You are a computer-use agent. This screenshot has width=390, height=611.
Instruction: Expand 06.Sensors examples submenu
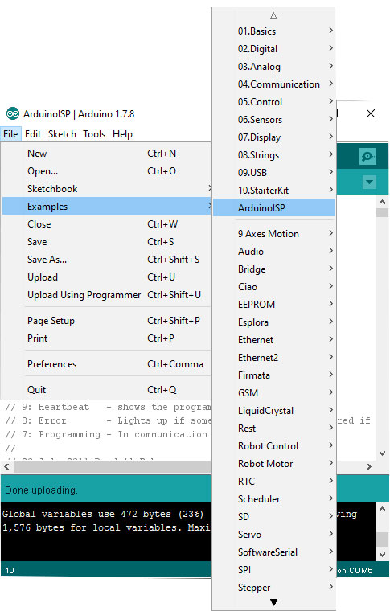tap(274, 120)
